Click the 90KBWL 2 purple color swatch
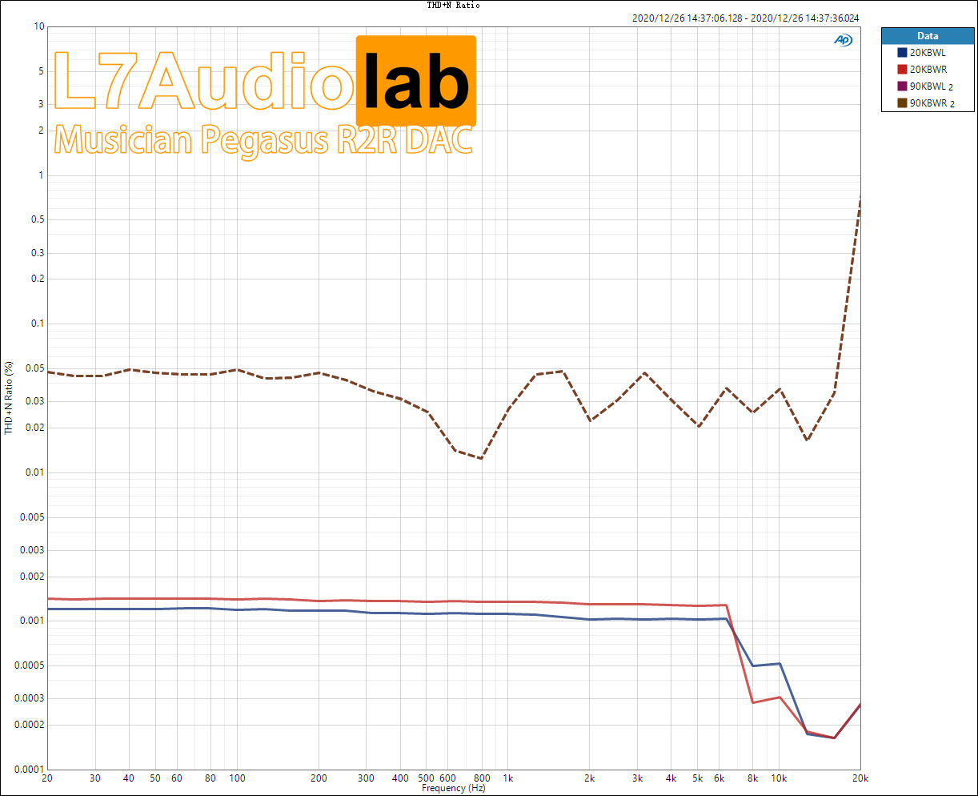Viewport: 978px width, 796px height. pyautogui.click(x=902, y=86)
